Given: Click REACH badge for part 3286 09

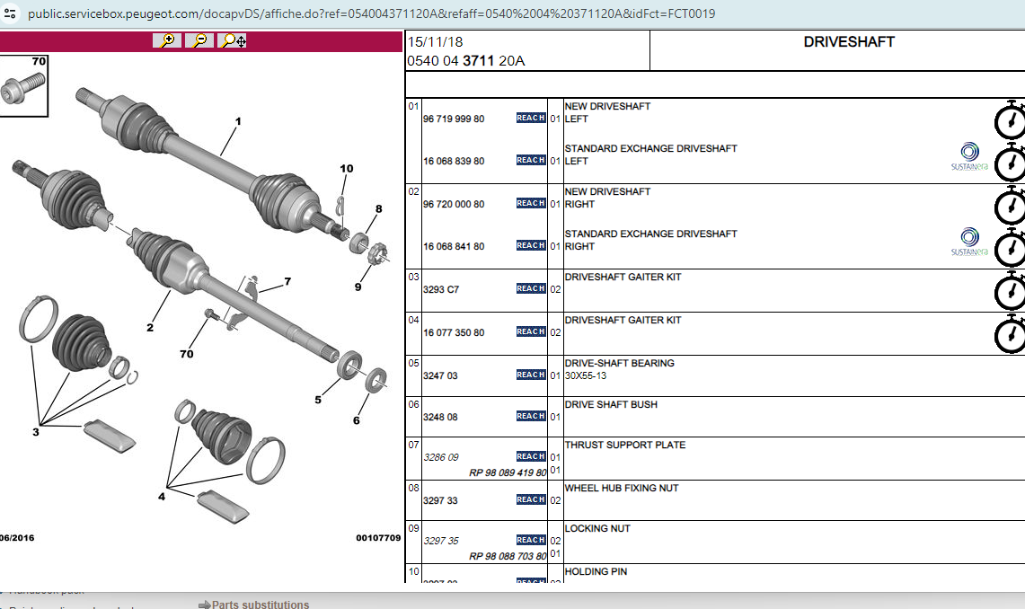Looking at the screenshot, I should [x=531, y=456].
